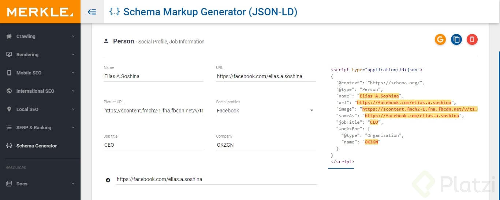Click the highlighted name value in code
Screen dimensions: 500x200
point(379,96)
